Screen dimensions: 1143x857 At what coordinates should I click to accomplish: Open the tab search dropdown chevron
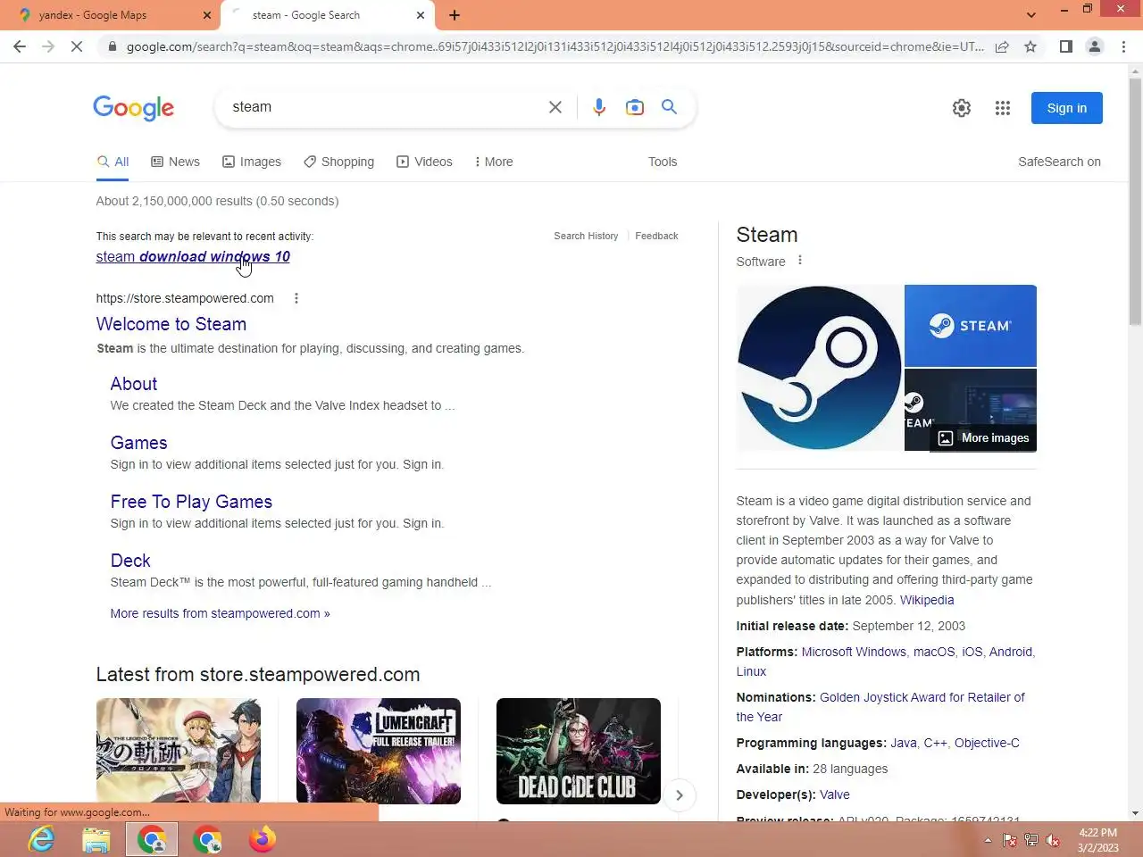click(1031, 15)
